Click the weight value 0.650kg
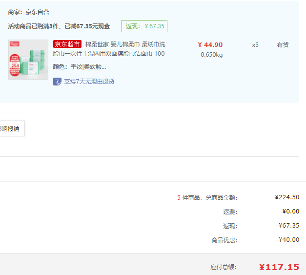This screenshot has width=306, height=275. [211, 55]
